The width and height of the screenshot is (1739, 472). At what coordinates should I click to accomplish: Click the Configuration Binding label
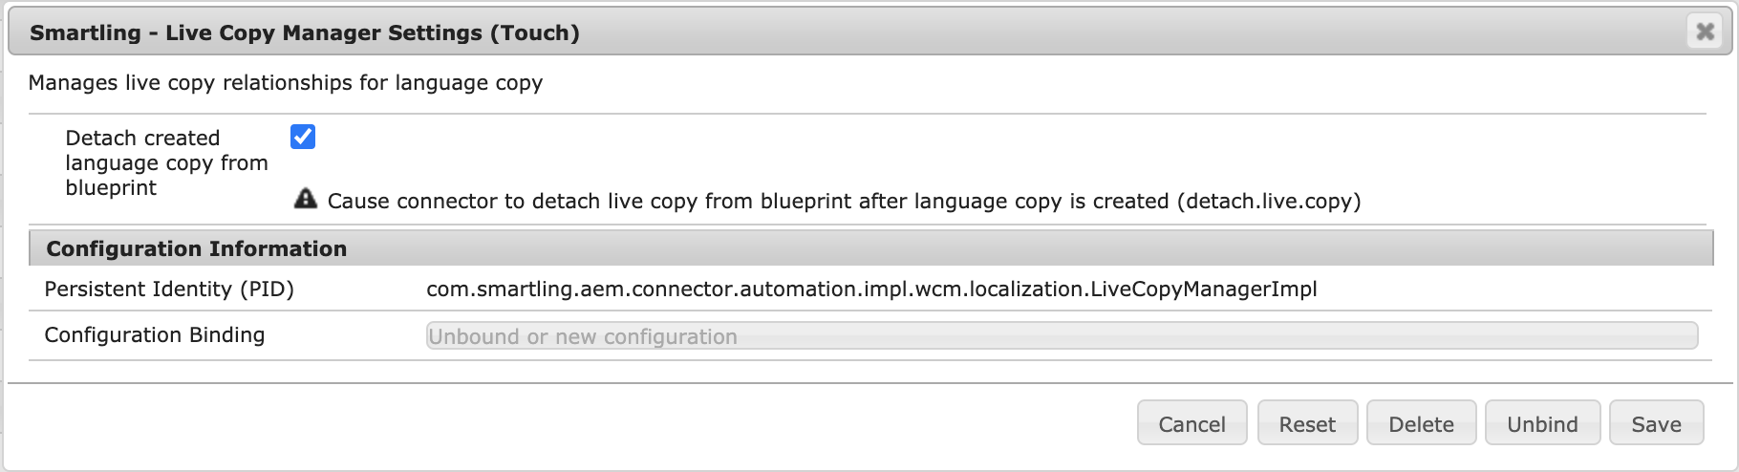[x=155, y=335]
